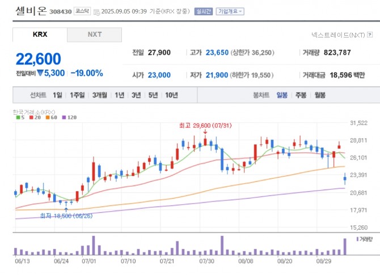The width and height of the screenshot is (380, 275).
Task: Show the 1년 line chart
Action: pos(119,96)
